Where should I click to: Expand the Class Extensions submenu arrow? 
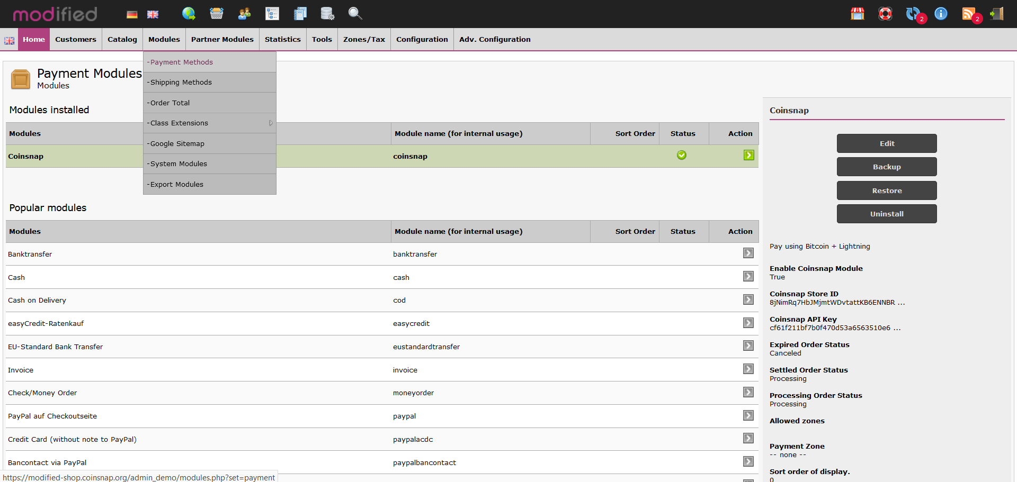pos(271,123)
